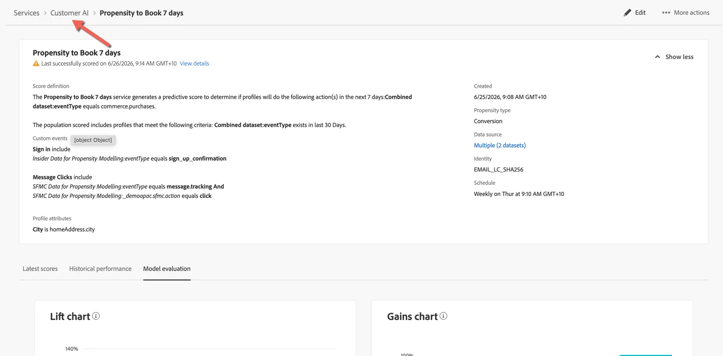This screenshot has height=356, width=723.
Task: Click the pencil Edit icon
Action: 627,13
